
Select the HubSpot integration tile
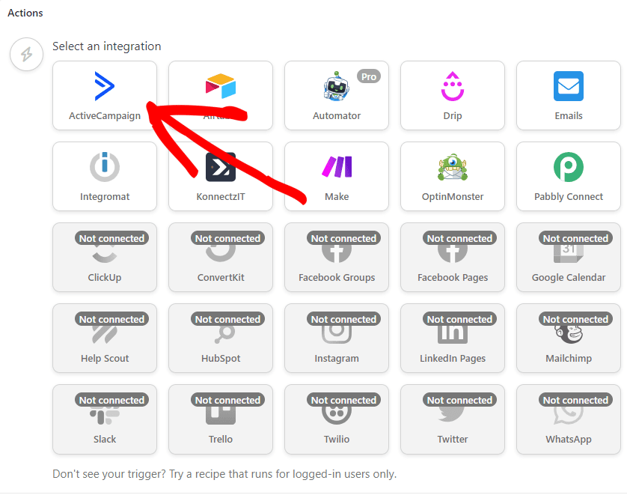pyautogui.click(x=221, y=338)
